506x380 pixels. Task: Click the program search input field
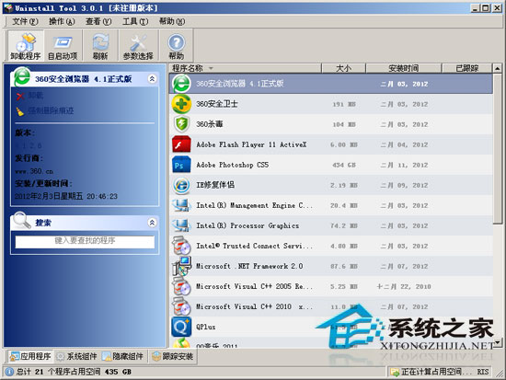click(85, 241)
